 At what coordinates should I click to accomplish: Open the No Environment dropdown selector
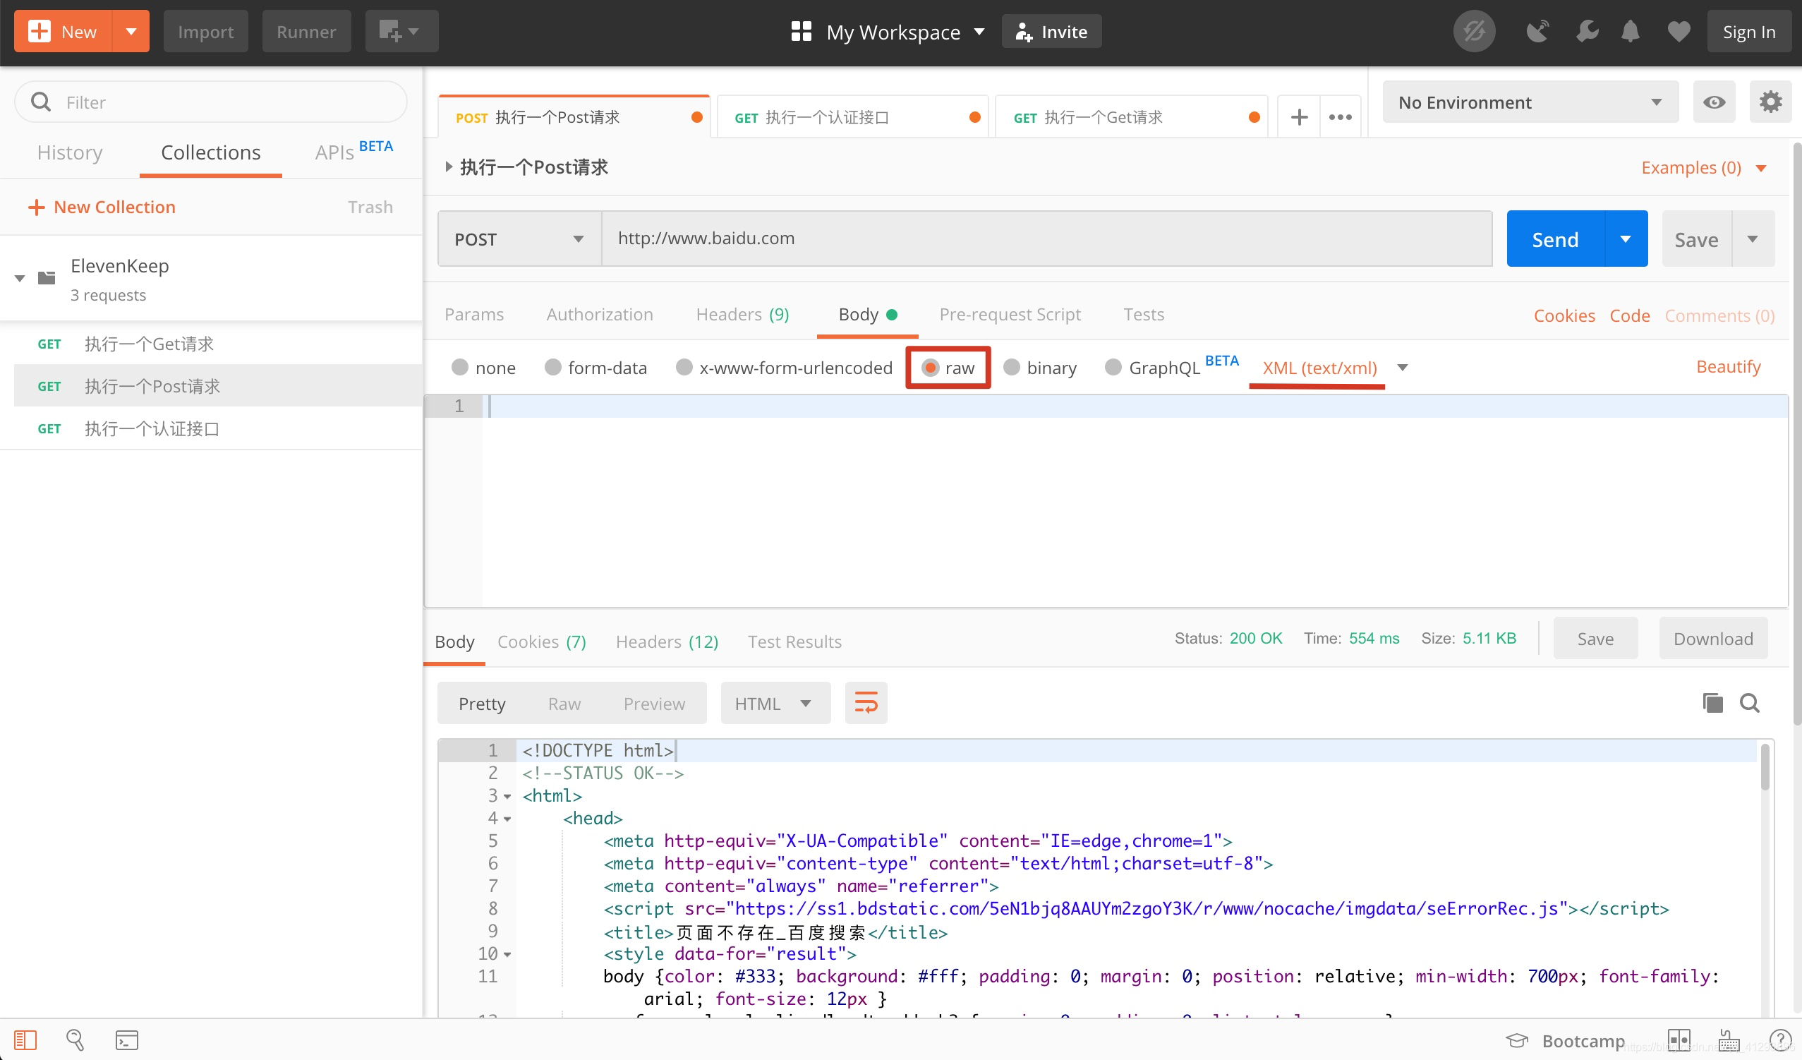click(1527, 102)
